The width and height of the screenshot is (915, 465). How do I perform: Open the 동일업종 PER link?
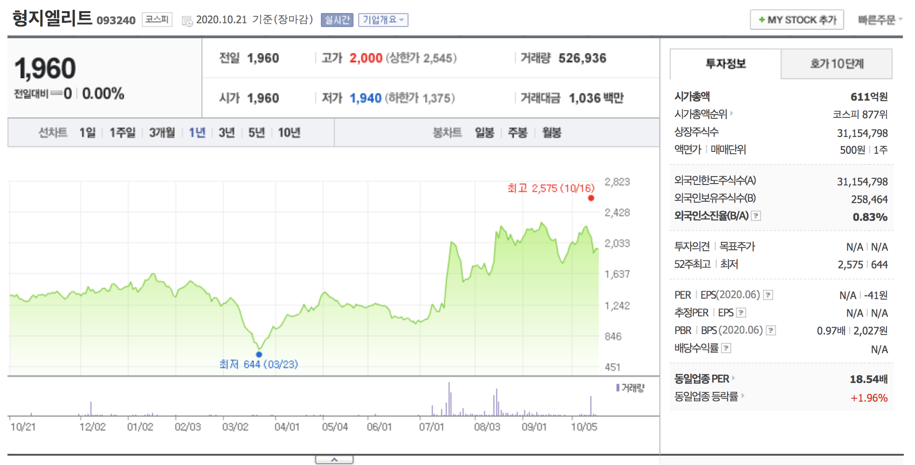704,378
